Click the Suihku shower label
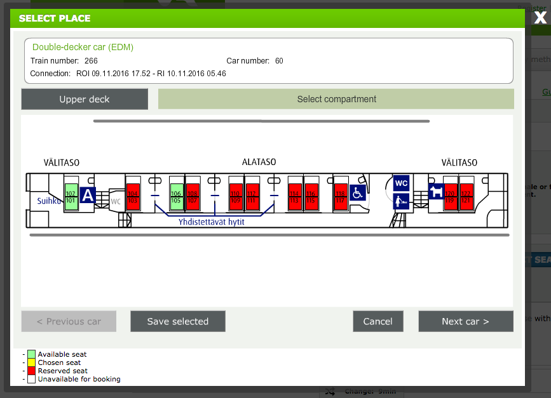 (49, 201)
